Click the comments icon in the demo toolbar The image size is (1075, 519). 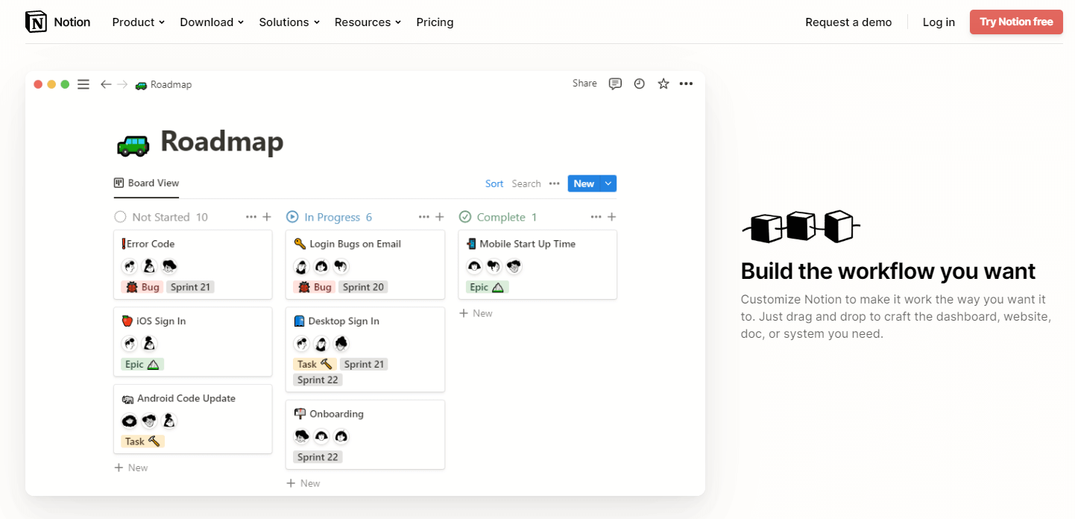[x=615, y=84]
